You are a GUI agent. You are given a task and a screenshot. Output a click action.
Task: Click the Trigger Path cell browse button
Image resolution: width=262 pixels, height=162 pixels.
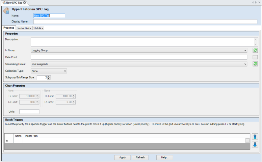(x=247, y=141)
